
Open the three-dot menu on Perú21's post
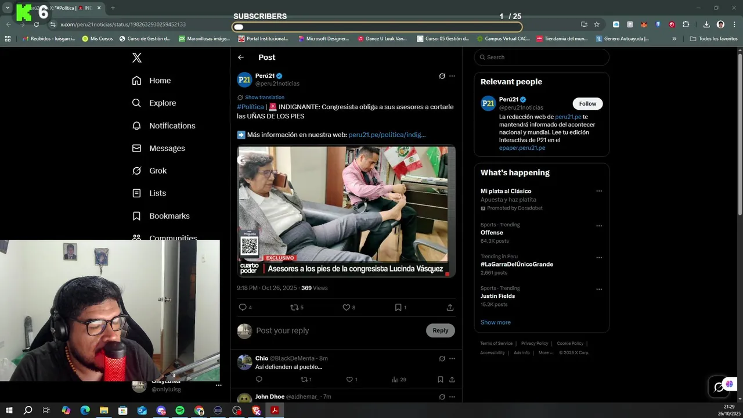tap(452, 76)
